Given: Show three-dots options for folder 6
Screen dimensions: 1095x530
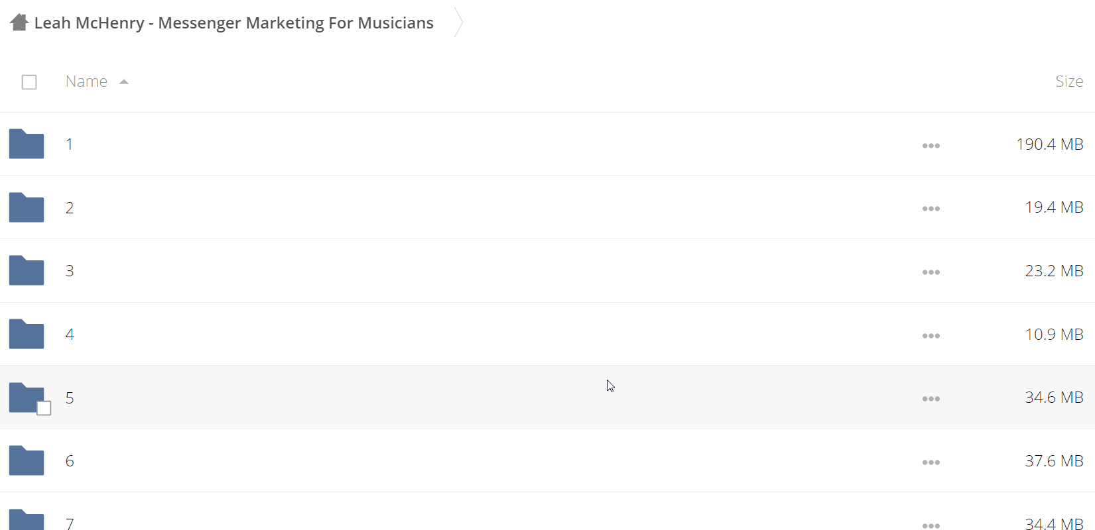Looking at the screenshot, I should (x=931, y=462).
